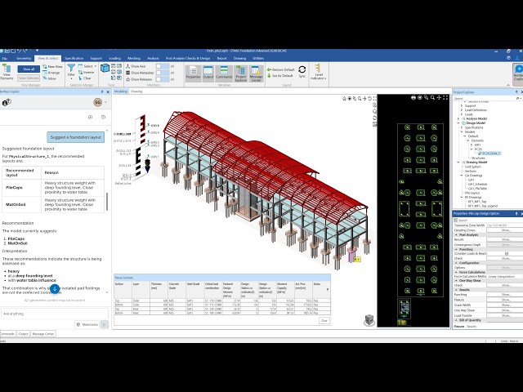Click Set As Default layout
The height and width of the screenshot is (392, 523).
[x=279, y=76]
